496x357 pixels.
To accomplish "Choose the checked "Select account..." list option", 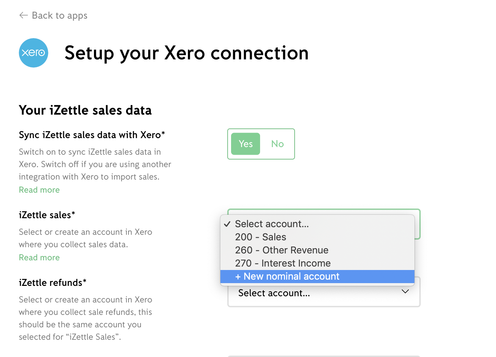I will [272, 224].
